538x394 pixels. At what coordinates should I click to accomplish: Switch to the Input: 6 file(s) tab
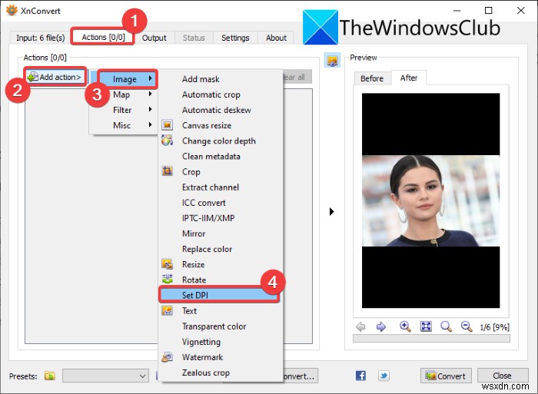pos(41,38)
